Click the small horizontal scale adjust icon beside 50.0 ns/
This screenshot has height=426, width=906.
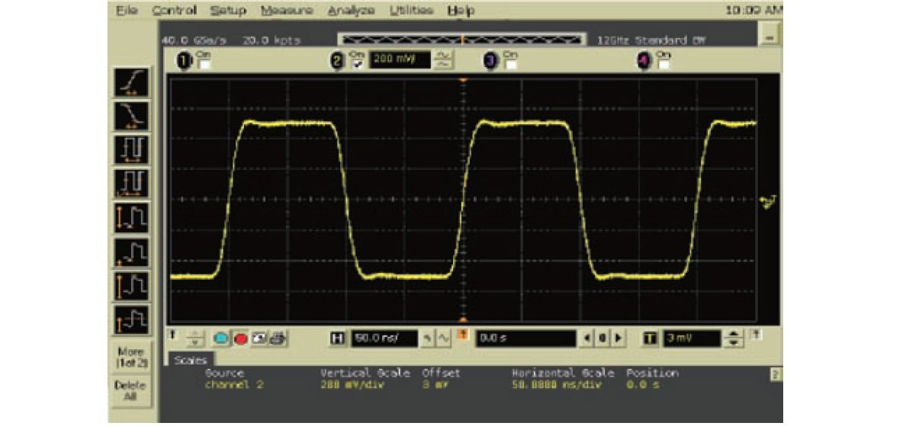pyautogui.click(x=428, y=339)
